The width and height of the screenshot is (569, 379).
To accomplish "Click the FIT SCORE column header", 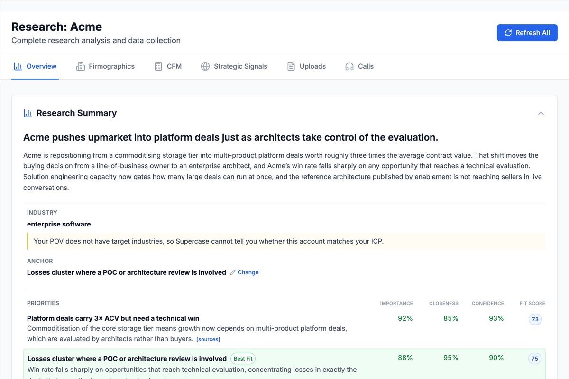I will [x=532, y=303].
